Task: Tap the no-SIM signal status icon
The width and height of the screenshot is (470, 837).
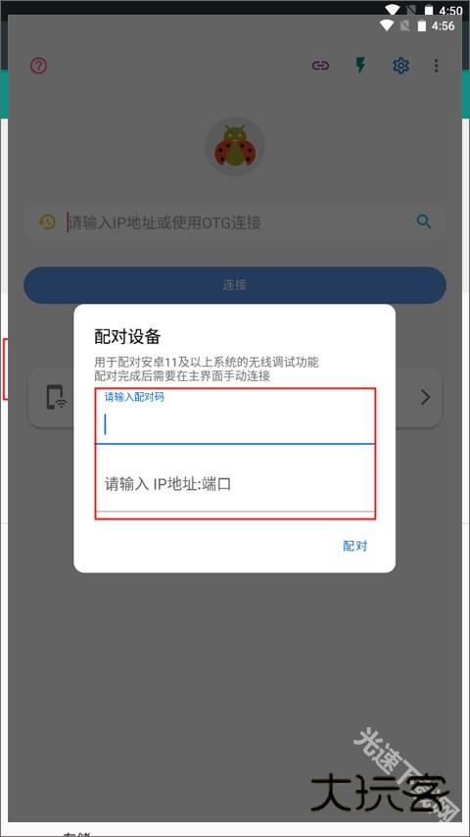Action: pos(406,25)
